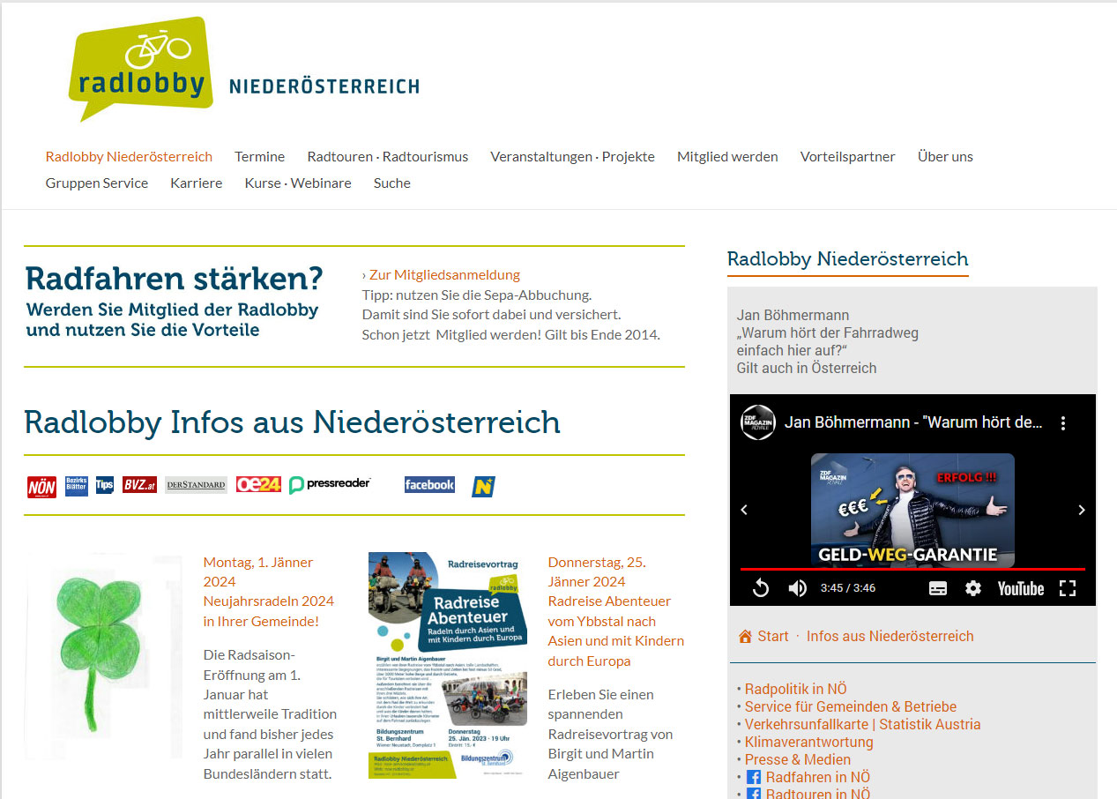Viewport: 1117px width, 799px height.
Task: Open Radpolitik in NÖ link
Action: click(x=796, y=689)
